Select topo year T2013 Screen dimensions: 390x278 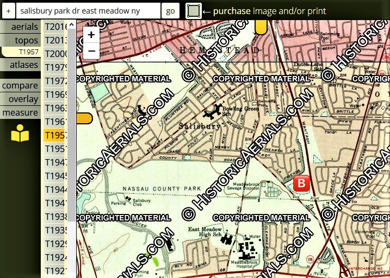[55, 40]
